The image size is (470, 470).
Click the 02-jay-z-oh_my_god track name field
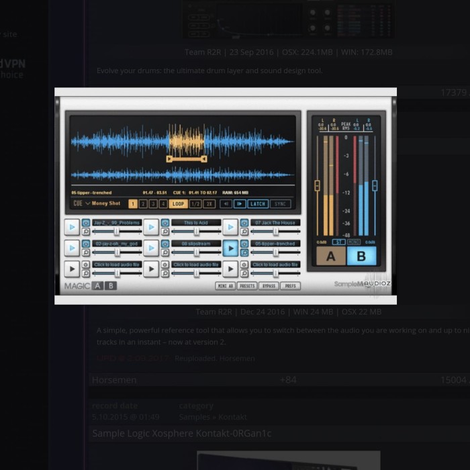(117, 244)
